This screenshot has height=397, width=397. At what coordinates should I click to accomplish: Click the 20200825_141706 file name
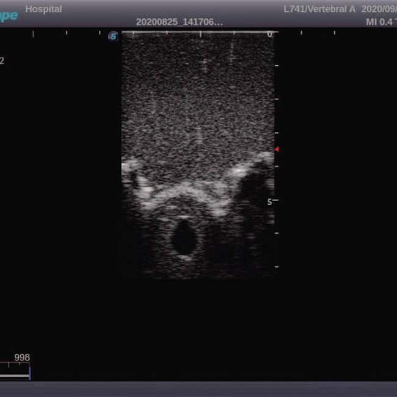coord(179,22)
